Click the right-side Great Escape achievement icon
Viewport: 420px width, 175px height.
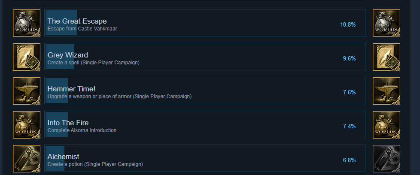387,23
